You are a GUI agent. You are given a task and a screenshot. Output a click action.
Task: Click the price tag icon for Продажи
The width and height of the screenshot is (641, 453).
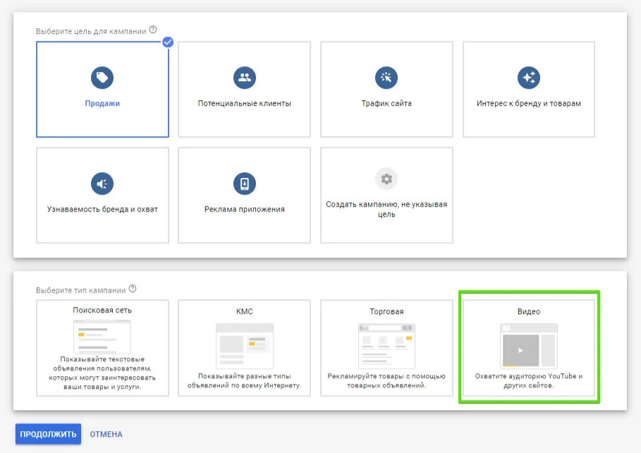pos(102,78)
